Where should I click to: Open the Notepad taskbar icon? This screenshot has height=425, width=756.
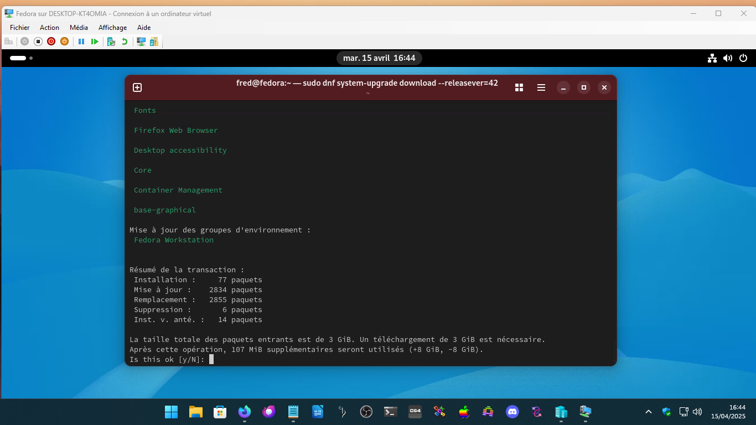pyautogui.click(x=293, y=412)
